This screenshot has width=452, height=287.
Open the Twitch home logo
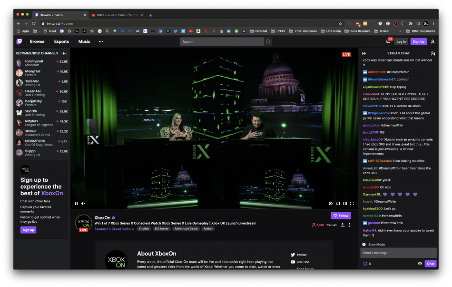[20, 41]
